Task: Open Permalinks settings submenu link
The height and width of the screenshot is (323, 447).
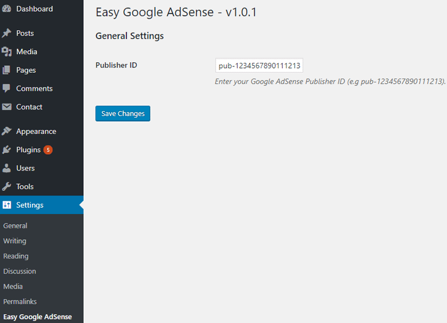Action: coord(20,301)
